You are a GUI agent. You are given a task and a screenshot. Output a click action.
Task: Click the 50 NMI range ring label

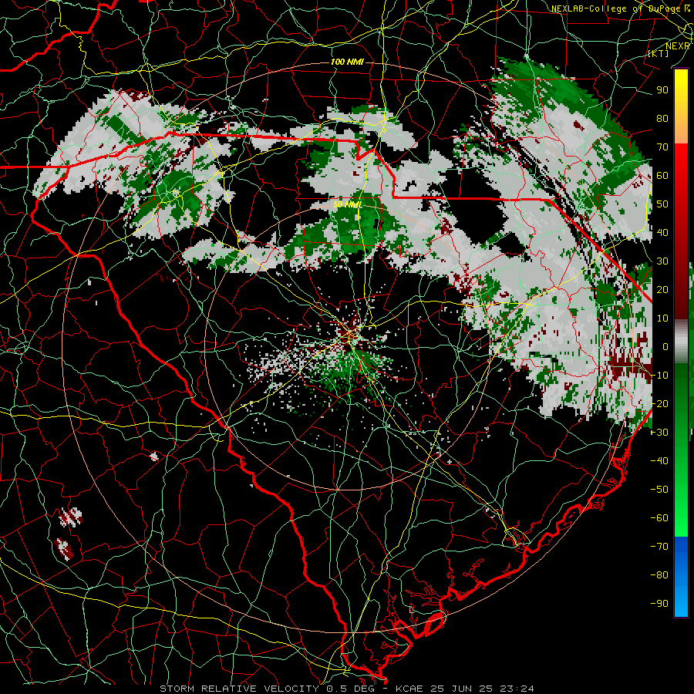(x=347, y=204)
